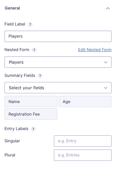Click the Singular label text
This screenshot has width=116, height=170.
pos(12,141)
